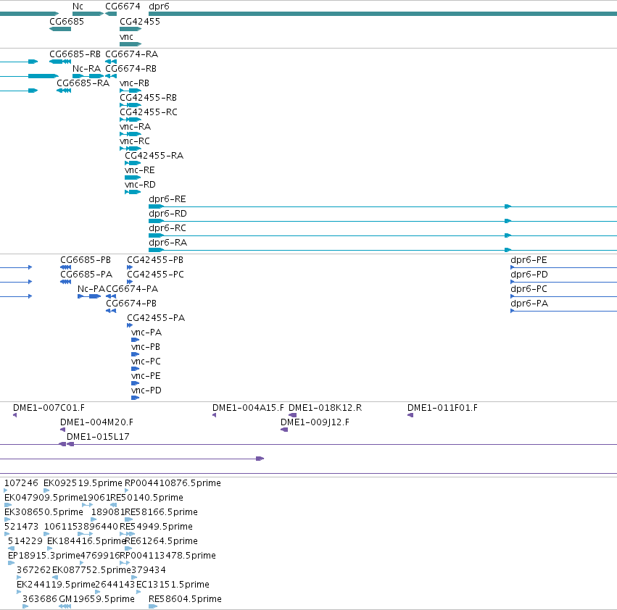Click protein vnc-PB
The width and height of the screenshot is (617, 610).
(146, 347)
